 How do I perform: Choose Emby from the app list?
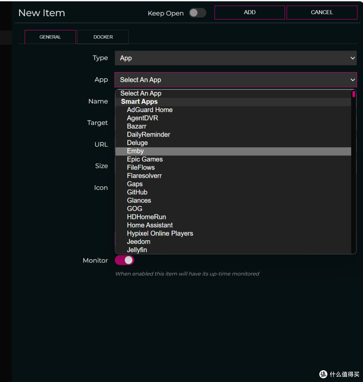click(x=135, y=151)
